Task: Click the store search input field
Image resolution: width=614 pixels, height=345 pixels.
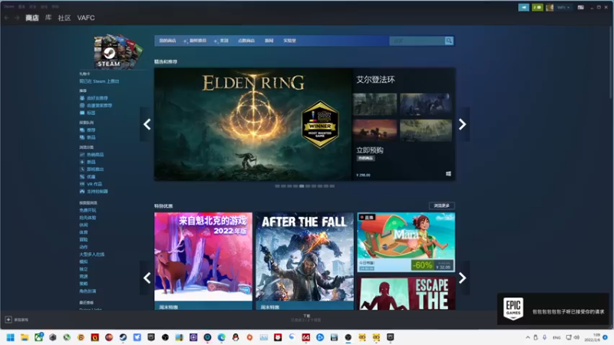Action: [417, 41]
